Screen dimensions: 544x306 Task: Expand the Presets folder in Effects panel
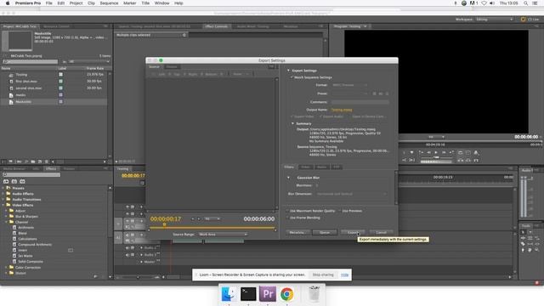[3, 188]
